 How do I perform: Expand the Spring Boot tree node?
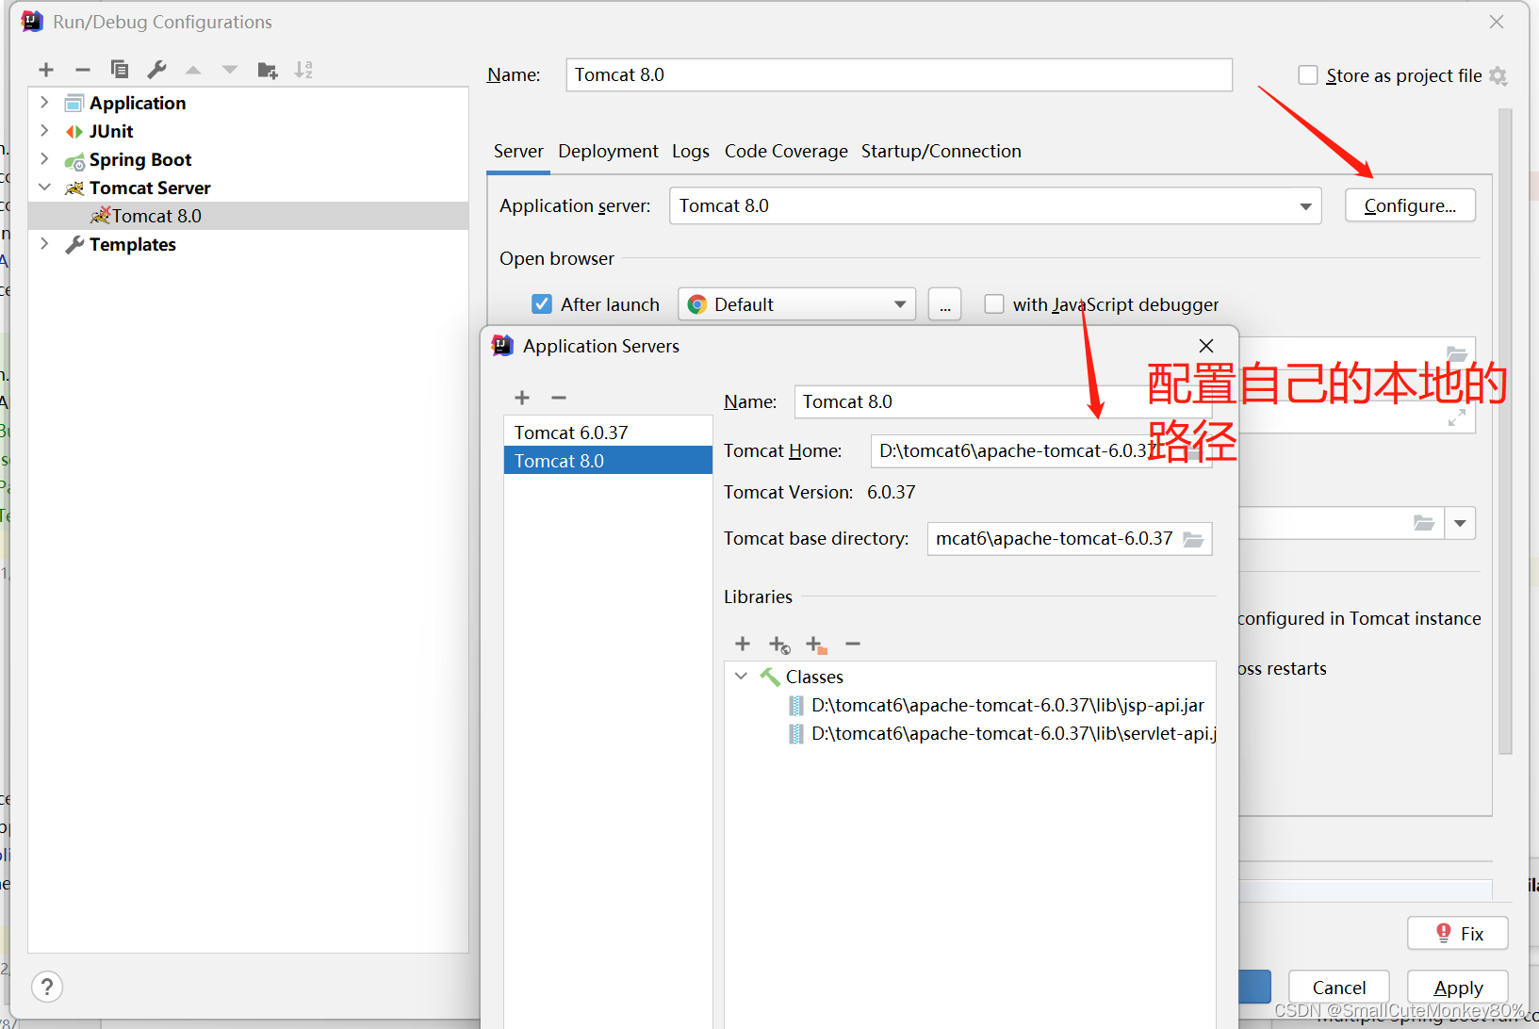tap(44, 158)
